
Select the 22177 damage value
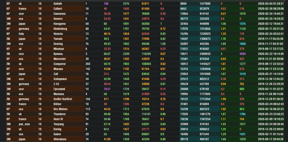pos(145,129)
